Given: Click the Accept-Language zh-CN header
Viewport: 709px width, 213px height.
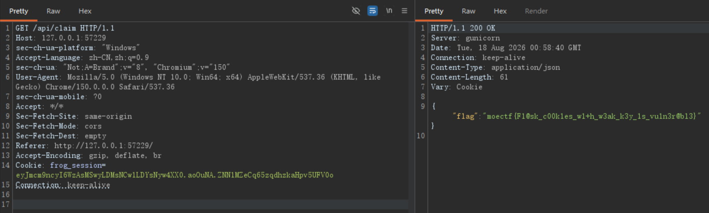Looking at the screenshot, I should [x=82, y=58].
